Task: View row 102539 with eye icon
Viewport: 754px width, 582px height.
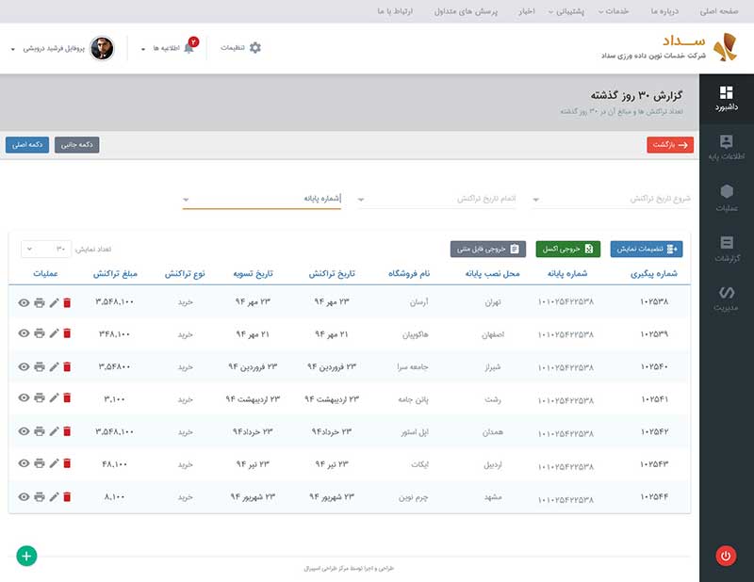Action: 25,333
